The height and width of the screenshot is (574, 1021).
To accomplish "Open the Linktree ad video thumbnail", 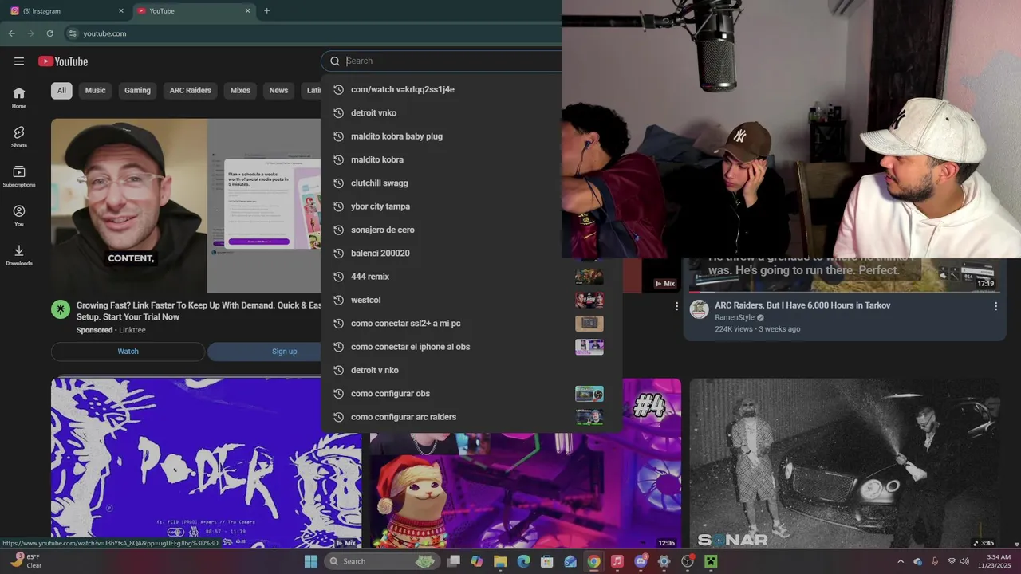I will click(x=186, y=206).
